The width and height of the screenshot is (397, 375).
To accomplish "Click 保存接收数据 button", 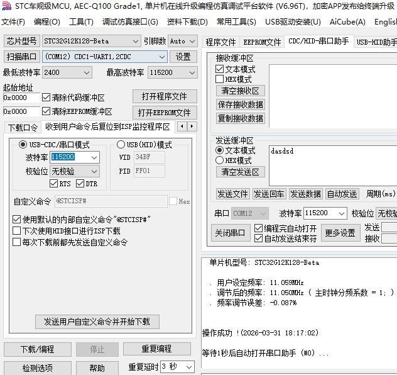I will (241, 104).
